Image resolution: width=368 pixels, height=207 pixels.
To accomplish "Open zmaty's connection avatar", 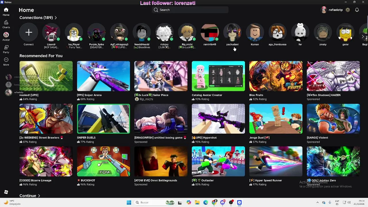I will pyautogui.click(x=323, y=32).
